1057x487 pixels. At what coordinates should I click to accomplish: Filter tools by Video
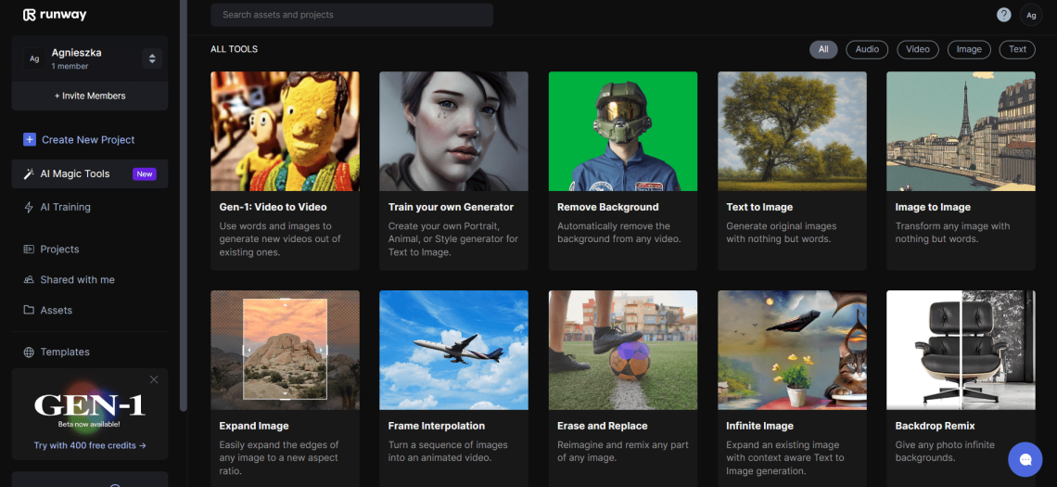click(917, 50)
